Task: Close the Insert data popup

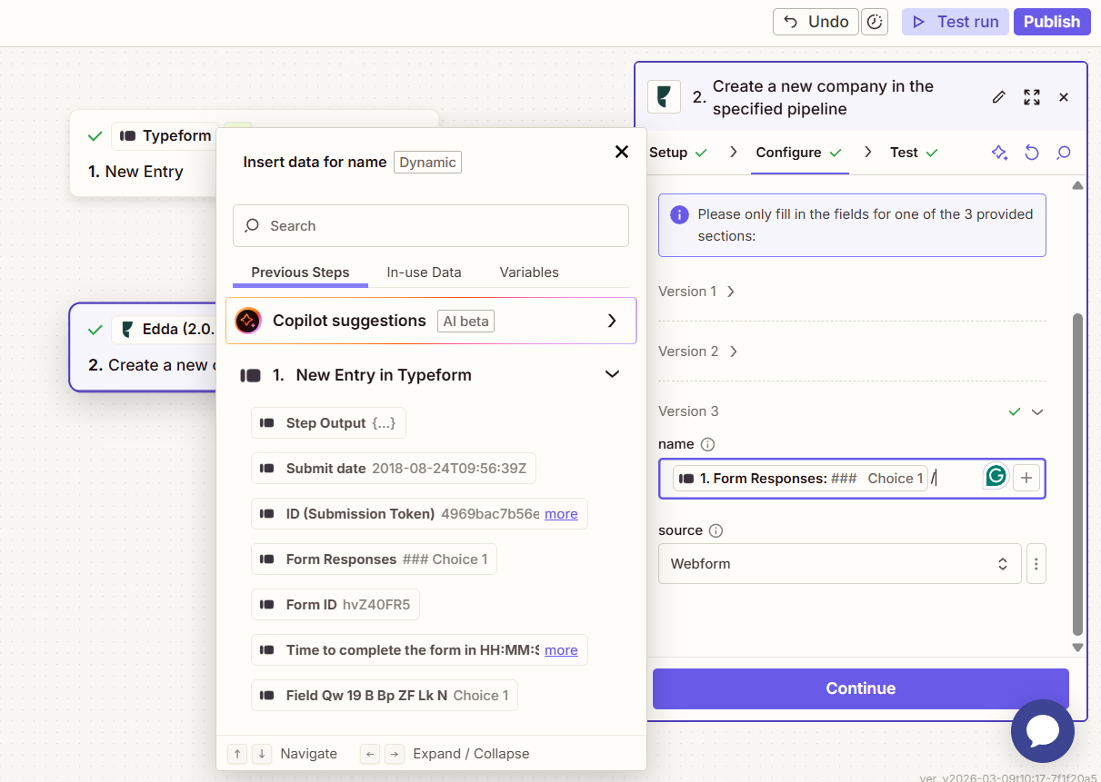Action: pos(622,152)
